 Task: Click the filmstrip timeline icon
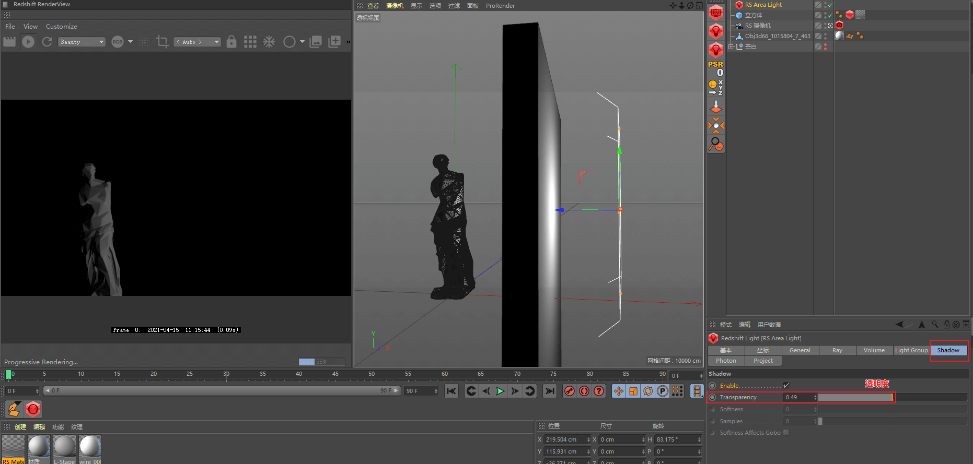697,391
